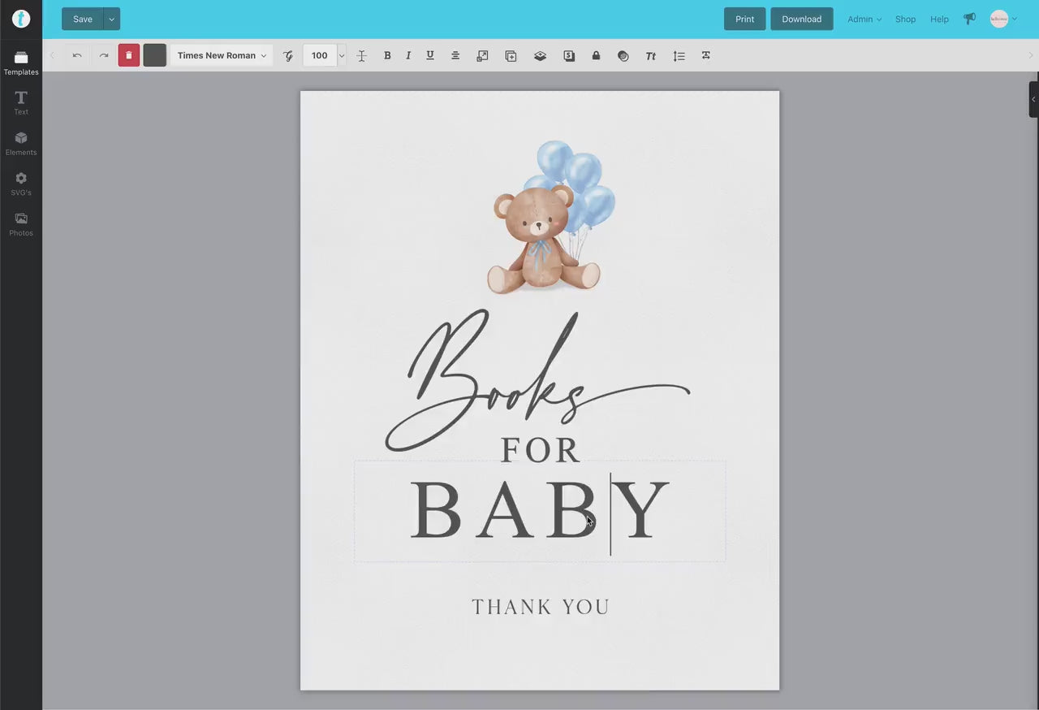Open text alignment options
The image size is (1039, 710).
click(455, 55)
